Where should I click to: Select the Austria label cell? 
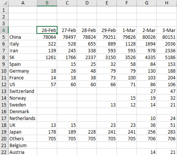coord(23,152)
